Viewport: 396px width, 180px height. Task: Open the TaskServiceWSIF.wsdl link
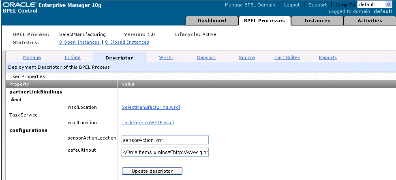(x=148, y=123)
